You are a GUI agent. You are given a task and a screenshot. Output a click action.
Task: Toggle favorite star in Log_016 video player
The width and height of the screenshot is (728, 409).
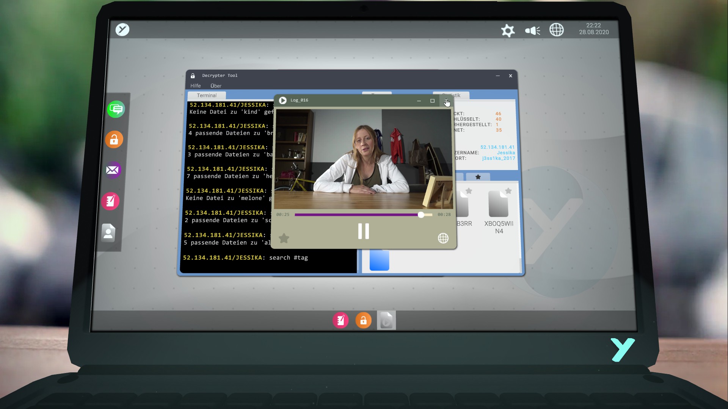pyautogui.click(x=284, y=238)
